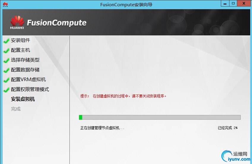
Task: Click the checkmark beside 配置数据存储
Action: click(6, 70)
